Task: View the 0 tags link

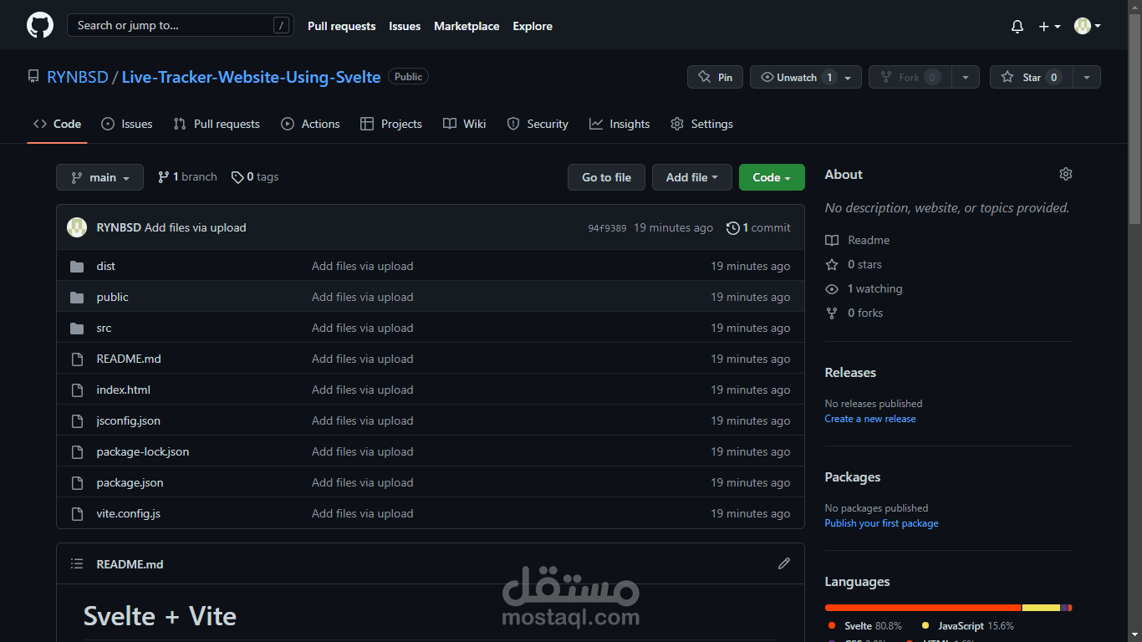Action: pyautogui.click(x=255, y=177)
